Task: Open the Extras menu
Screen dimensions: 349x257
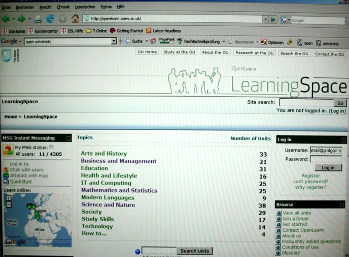Action: click(x=106, y=7)
